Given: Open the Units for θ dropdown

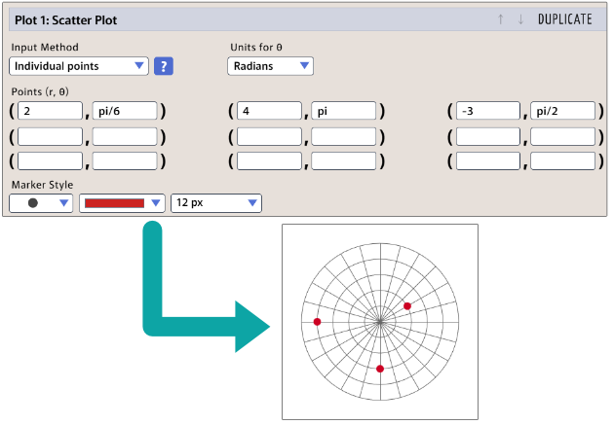Looking at the screenshot, I should point(270,66).
